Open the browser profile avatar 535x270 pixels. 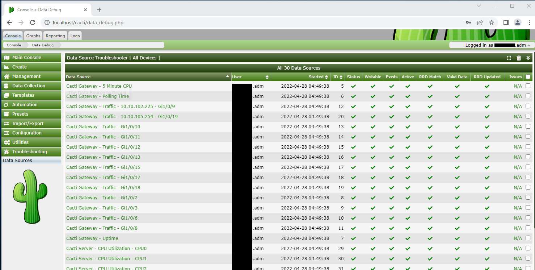click(x=518, y=22)
